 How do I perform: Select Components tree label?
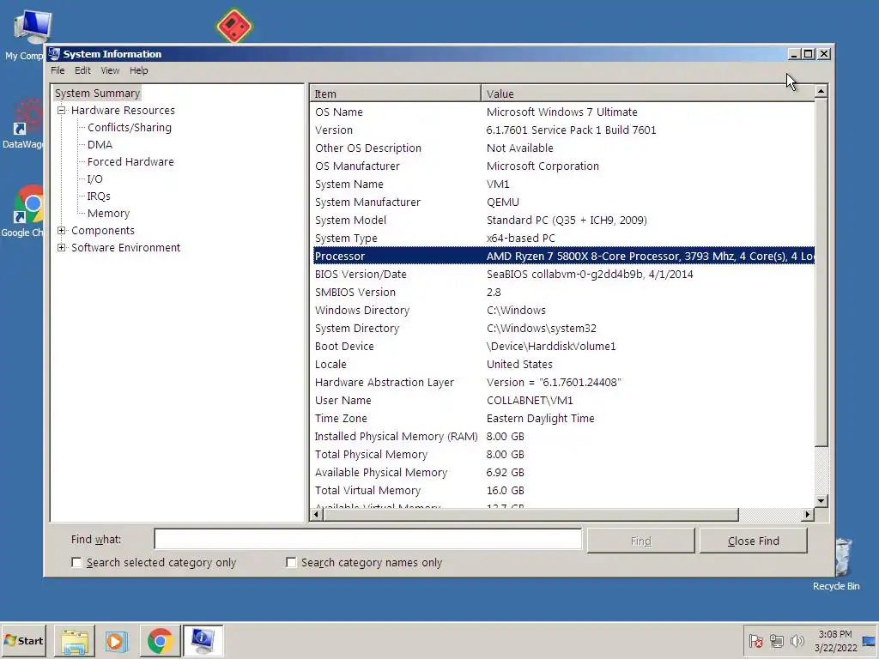(103, 230)
